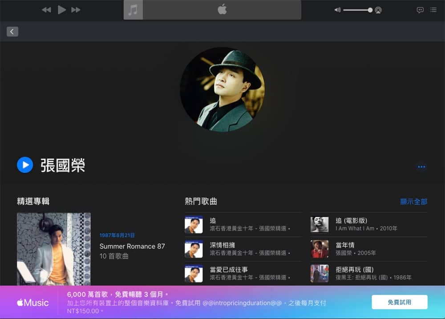Open the lyrics speech bubble icon
The image size is (445, 319).
420,10
